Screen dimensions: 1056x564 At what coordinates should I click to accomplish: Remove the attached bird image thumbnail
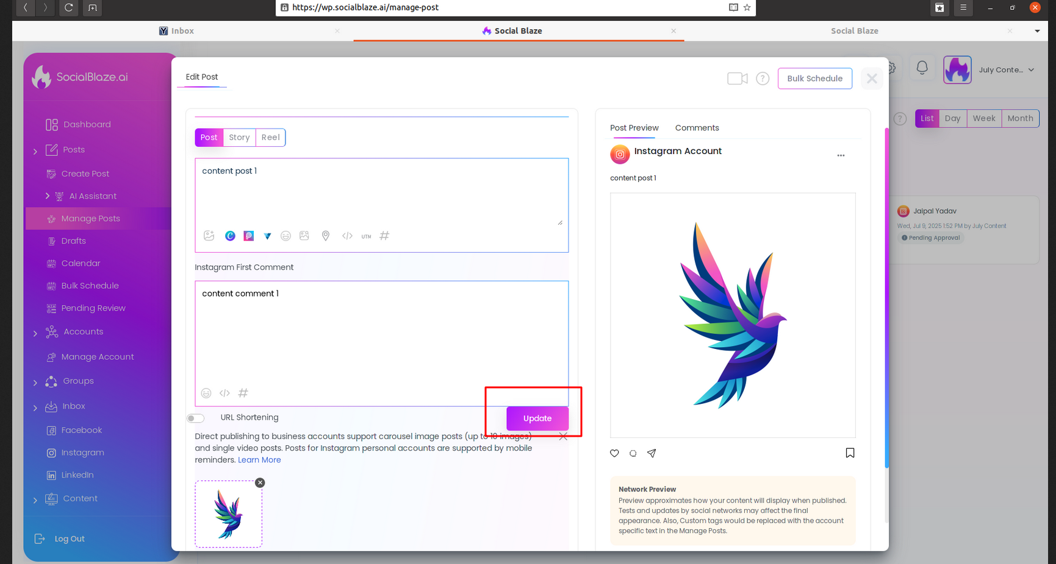pyautogui.click(x=260, y=482)
